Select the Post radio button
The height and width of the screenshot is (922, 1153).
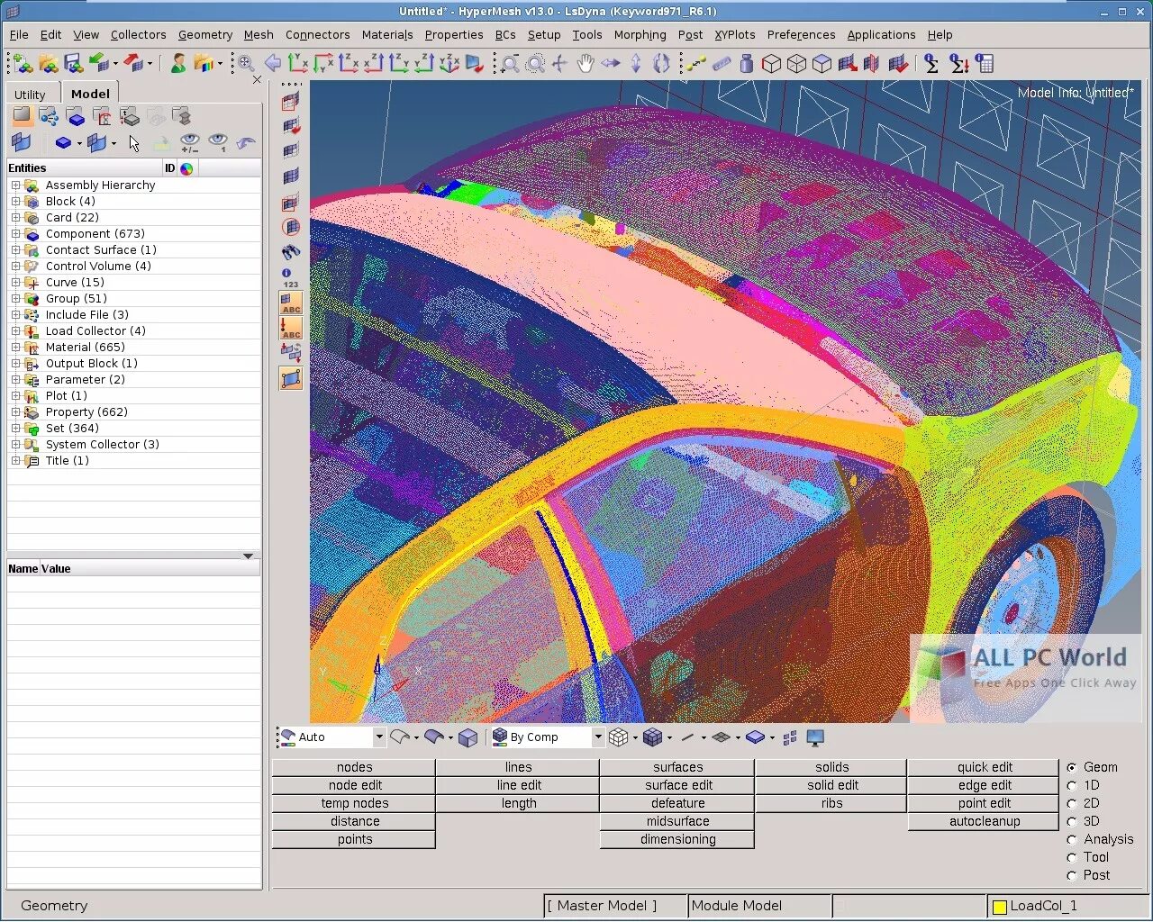(1072, 876)
